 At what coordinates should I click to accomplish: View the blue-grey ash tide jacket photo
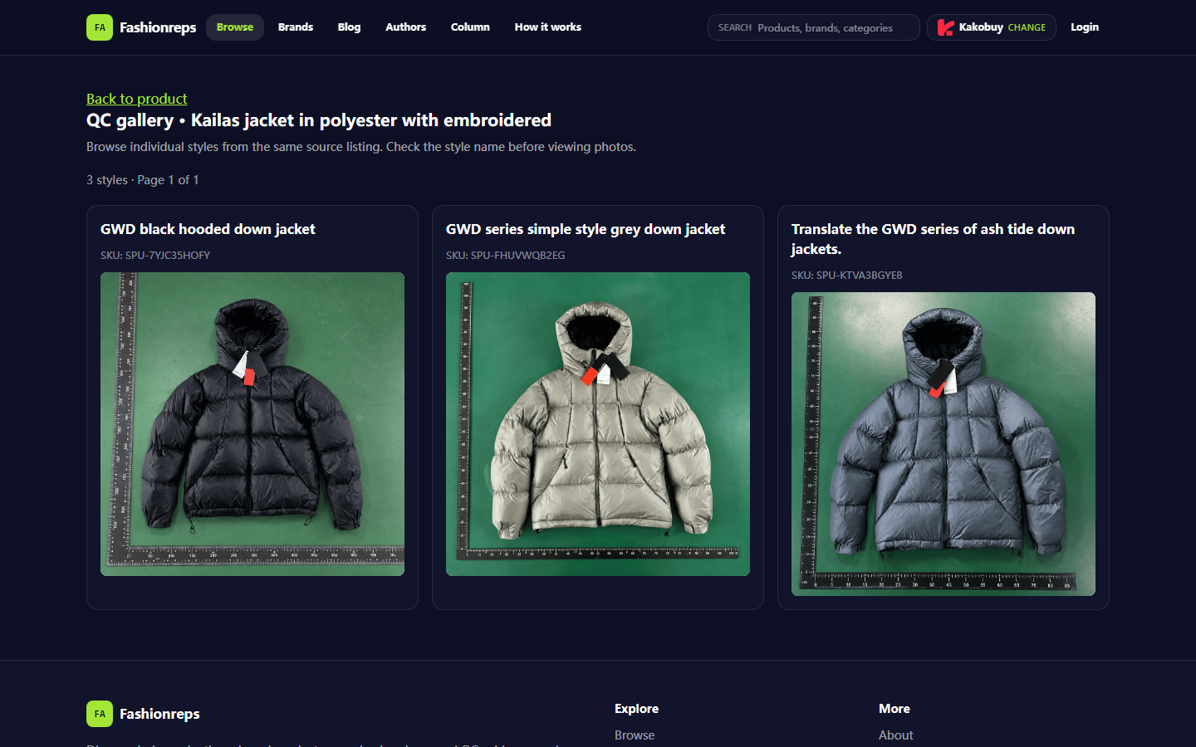(x=944, y=444)
